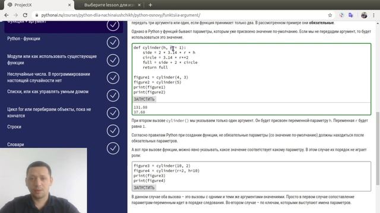Click checkmark next to 'Неслучайные числа'
This screenshot has height=213, width=380.
pyautogui.click(x=113, y=78)
